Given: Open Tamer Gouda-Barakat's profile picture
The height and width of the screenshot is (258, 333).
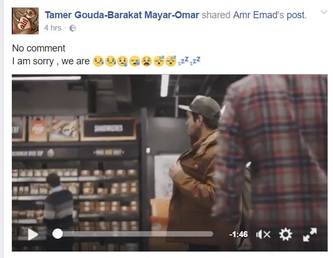Looking at the screenshot, I should click(25, 21).
